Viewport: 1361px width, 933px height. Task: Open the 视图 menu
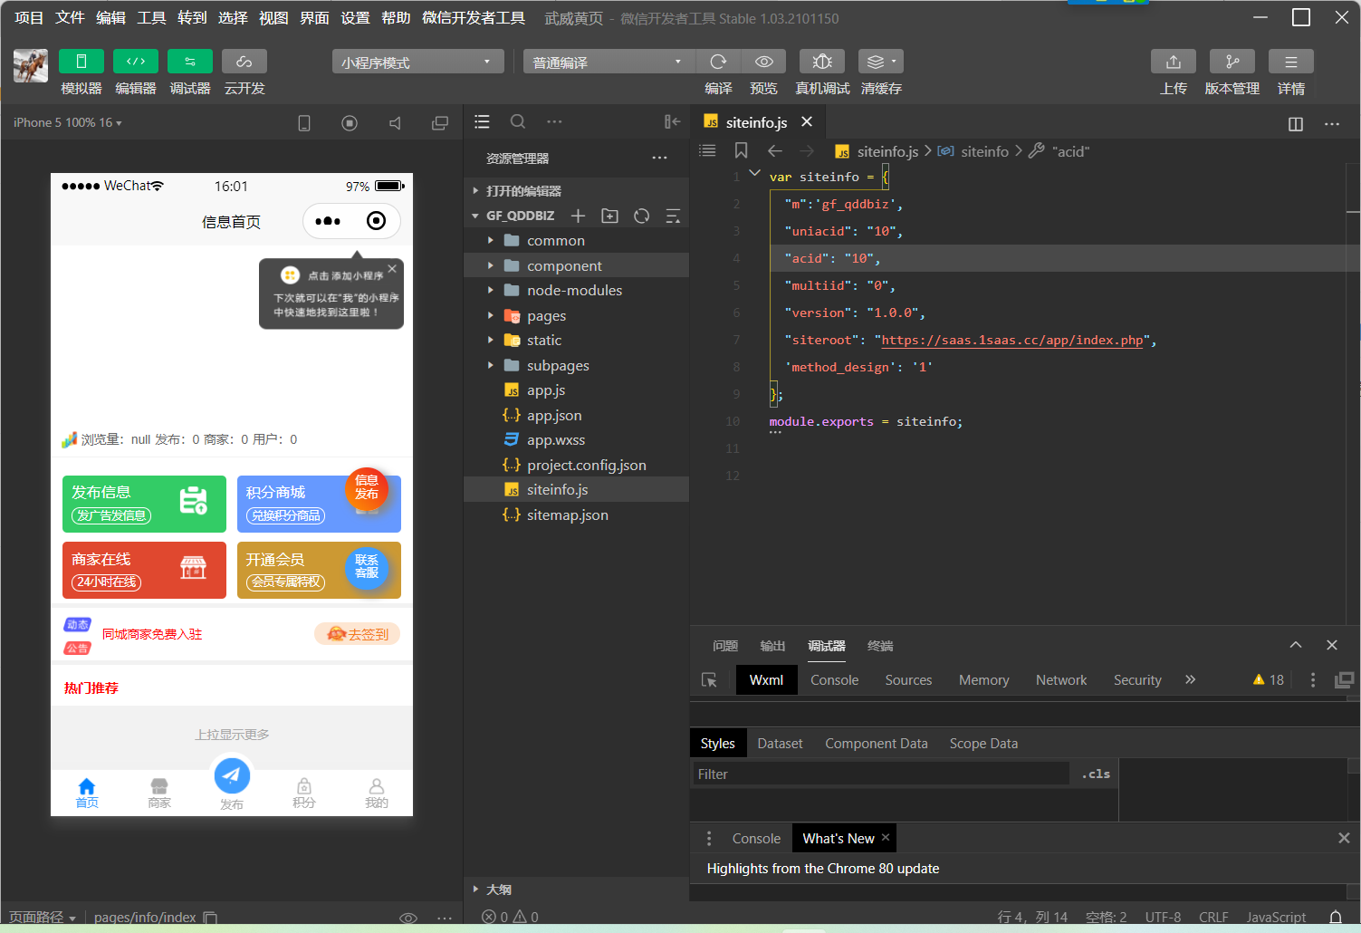[x=273, y=18]
